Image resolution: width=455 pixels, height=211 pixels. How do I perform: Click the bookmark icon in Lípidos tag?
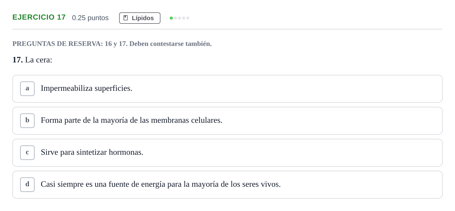[126, 18]
